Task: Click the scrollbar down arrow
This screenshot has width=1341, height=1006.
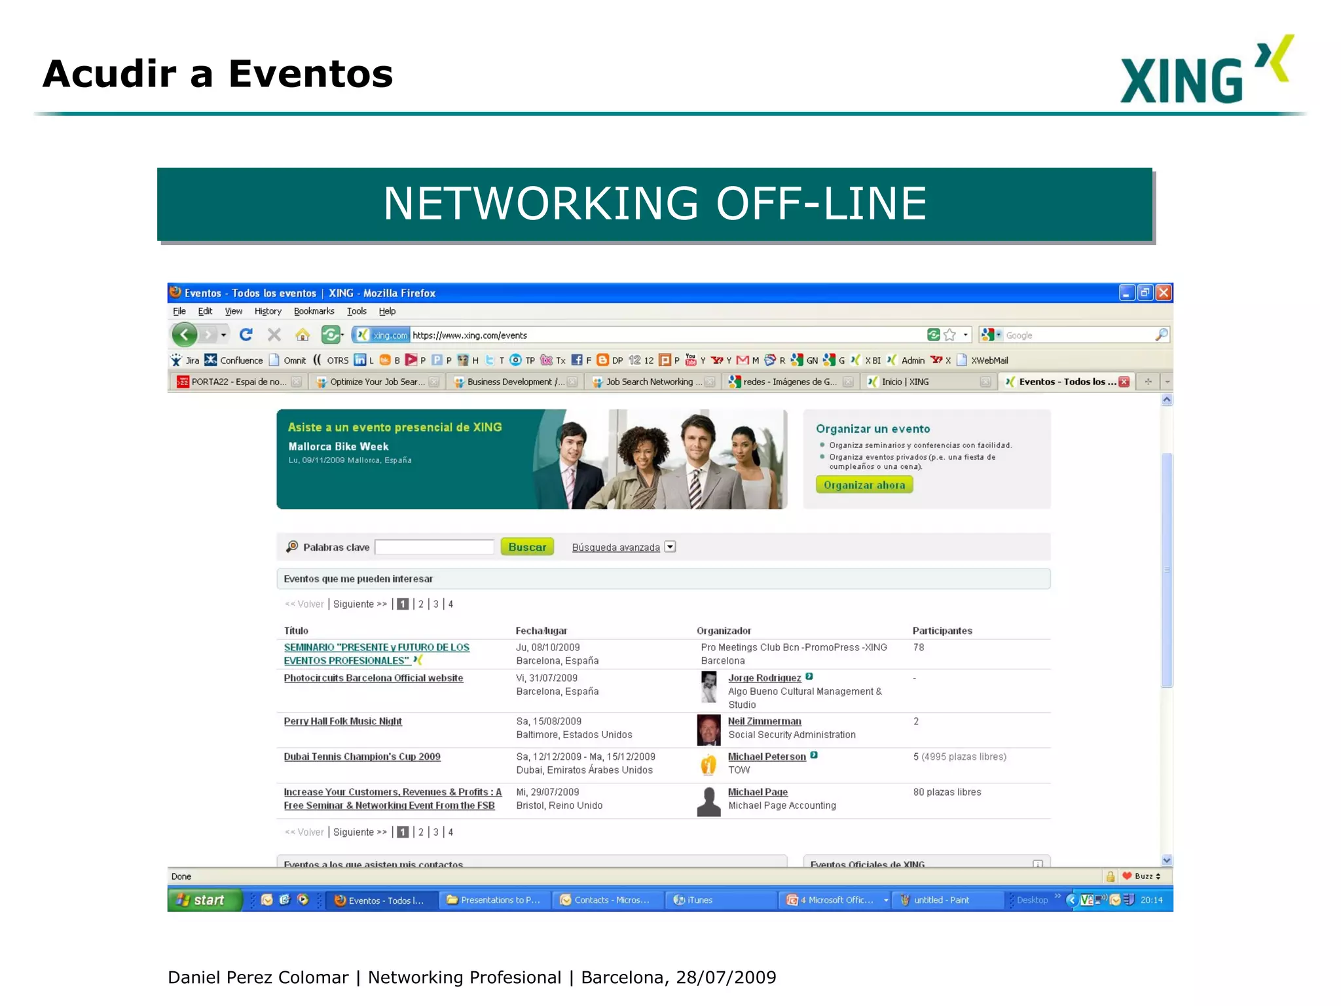Action: coord(1167,860)
